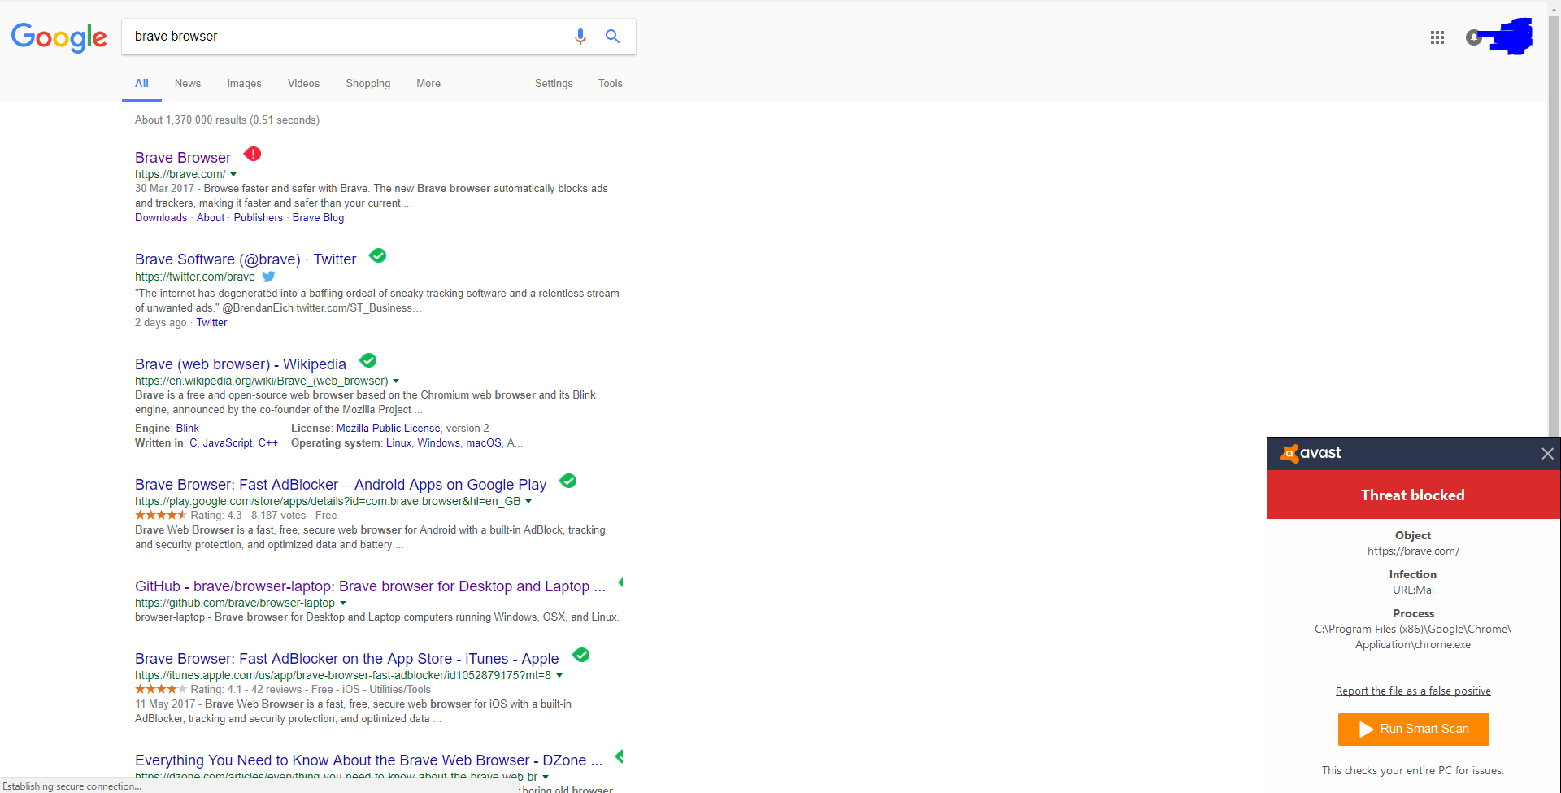
Task: Click the blue search magnifier button
Action: tap(612, 37)
